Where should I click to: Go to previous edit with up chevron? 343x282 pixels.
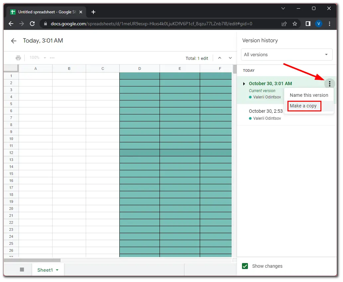pos(220,58)
